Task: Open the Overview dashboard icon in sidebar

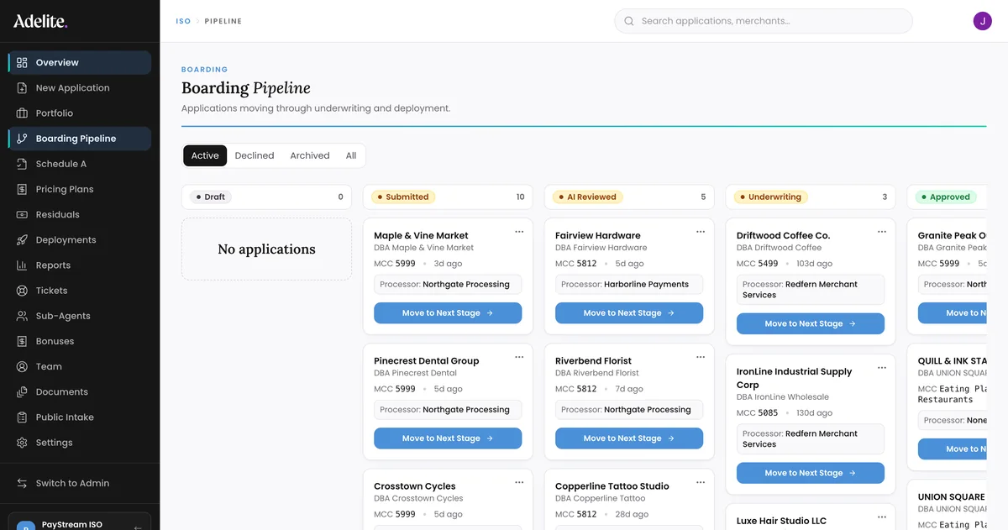Action: tap(22, 63)
